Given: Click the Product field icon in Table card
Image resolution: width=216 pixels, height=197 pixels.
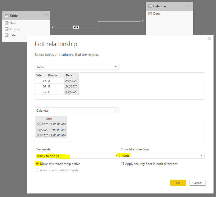Looking at the screenshot, I should [7, 29].
